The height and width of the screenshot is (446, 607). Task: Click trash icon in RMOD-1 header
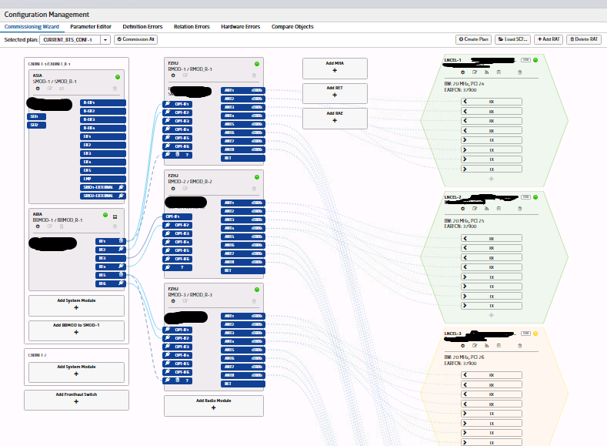tap(254, 75)
